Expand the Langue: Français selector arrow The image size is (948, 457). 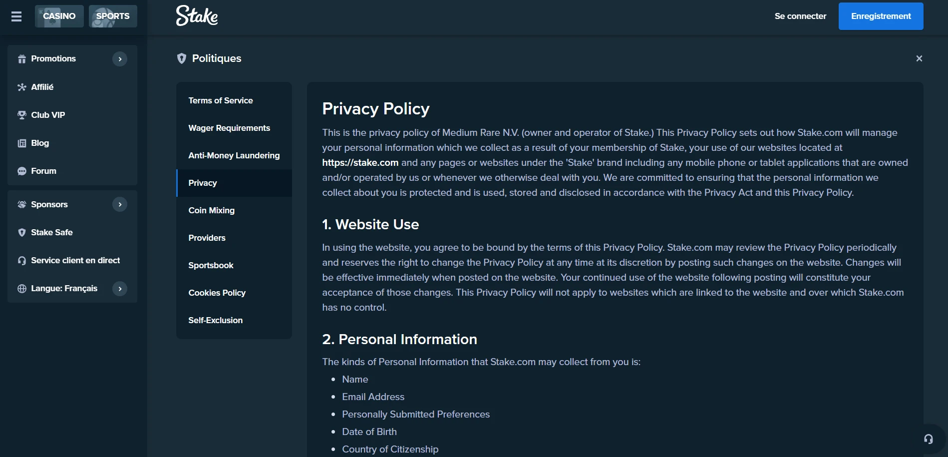coord(120,288)
